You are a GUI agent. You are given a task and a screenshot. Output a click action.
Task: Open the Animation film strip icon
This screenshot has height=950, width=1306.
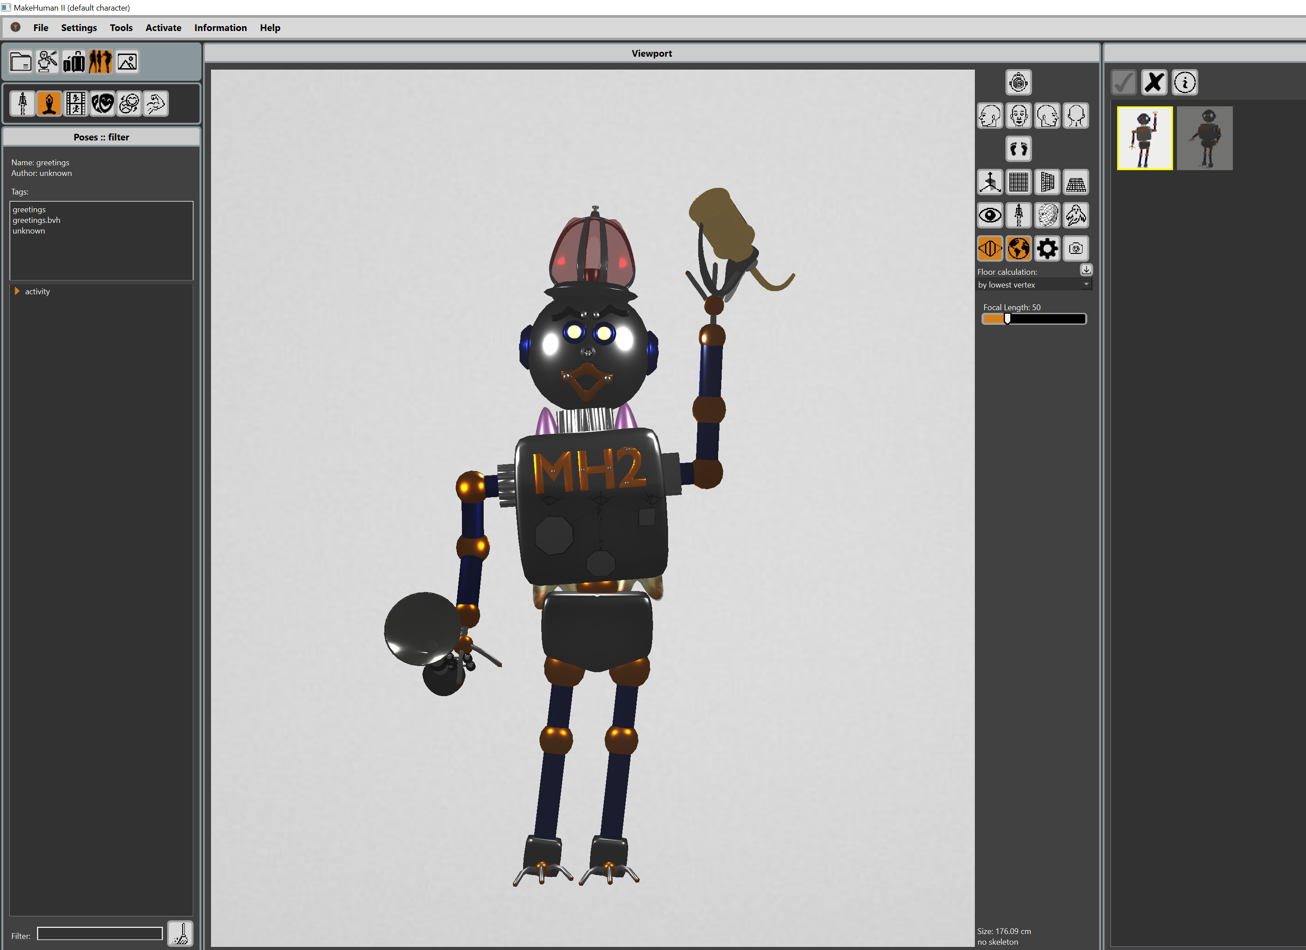pyautogui.click(x=75, y=104)
